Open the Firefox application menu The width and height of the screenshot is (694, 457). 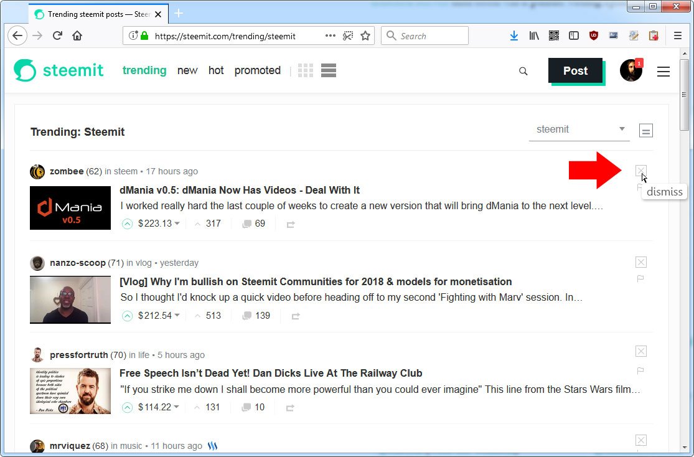(x=678, y=35)
